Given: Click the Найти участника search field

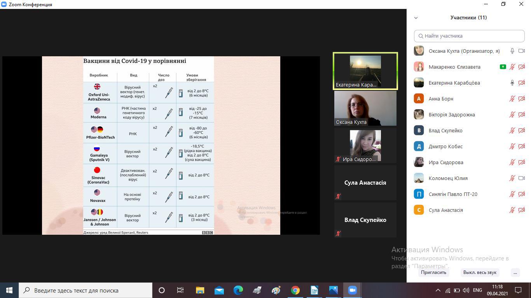Looking at the screenshot, I should point(469,36).
